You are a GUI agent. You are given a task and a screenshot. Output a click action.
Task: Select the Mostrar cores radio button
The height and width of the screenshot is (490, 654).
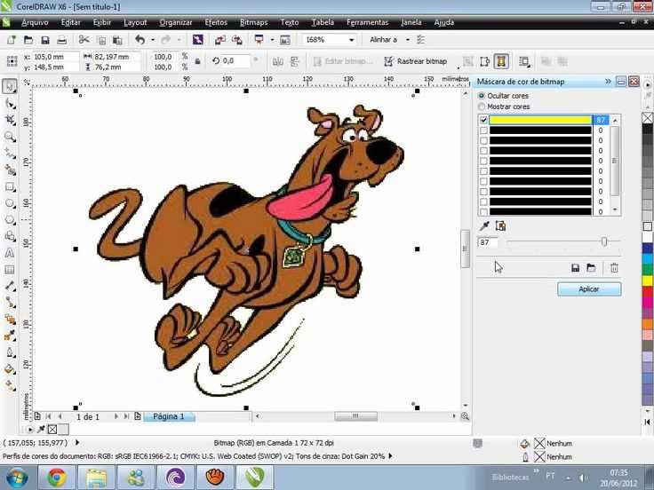click(482, 107)
